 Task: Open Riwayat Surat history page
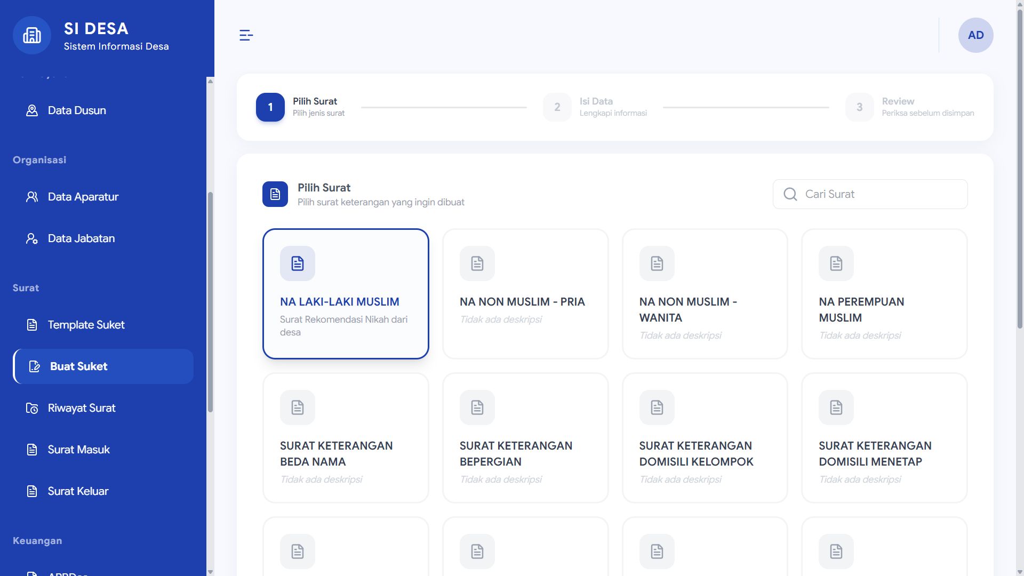(103, 408)
